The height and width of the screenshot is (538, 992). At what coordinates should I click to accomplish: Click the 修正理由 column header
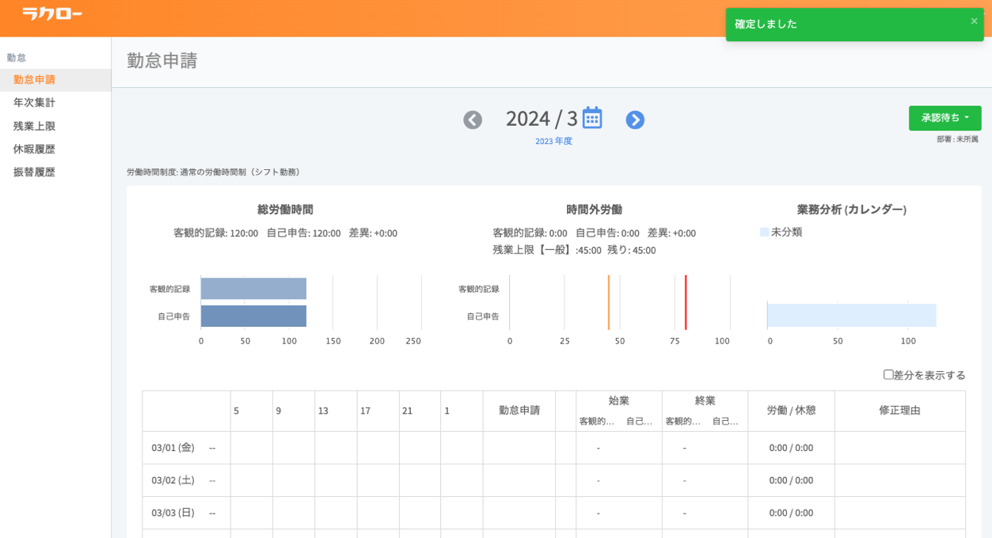(899, 411)
